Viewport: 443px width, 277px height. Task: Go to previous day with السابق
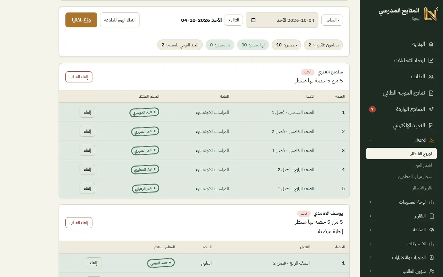point(332,20)
